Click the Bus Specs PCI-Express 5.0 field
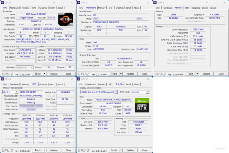Viewport: 229px width, 153px height. (121, 22)
